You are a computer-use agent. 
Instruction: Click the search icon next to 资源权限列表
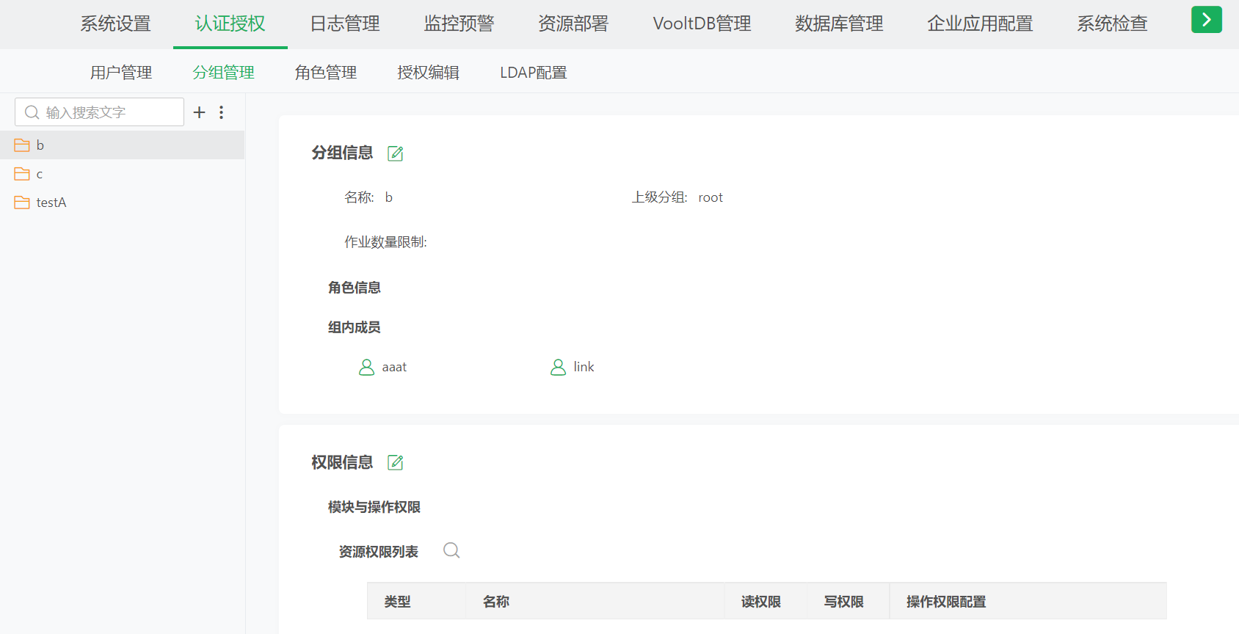click(451, 550)
